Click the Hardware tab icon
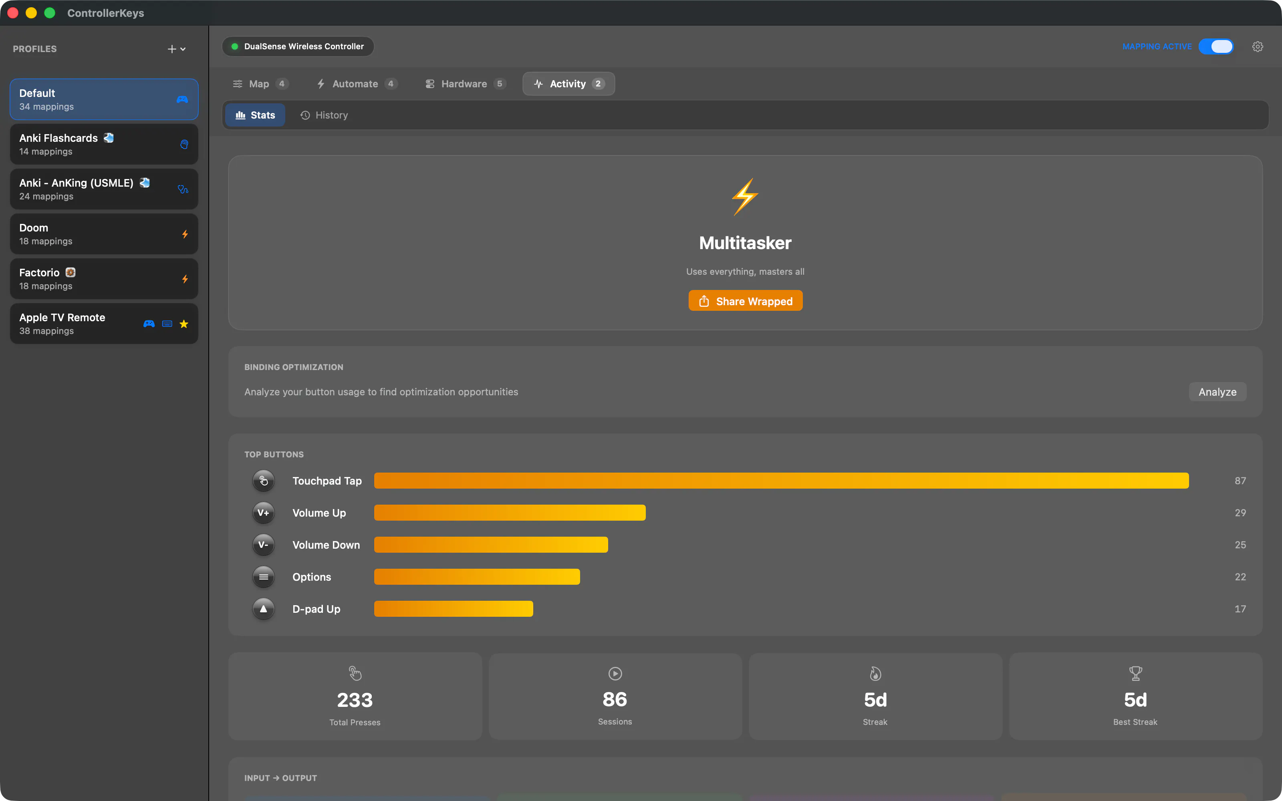Image resolution: width=1282 pixels, height=801 pixels. tap(429, 84)
